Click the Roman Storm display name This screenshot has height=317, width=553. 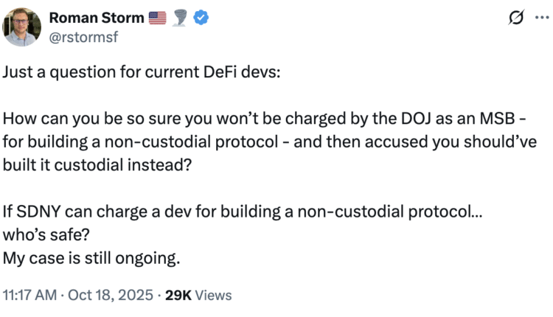[x=100, y=18]
